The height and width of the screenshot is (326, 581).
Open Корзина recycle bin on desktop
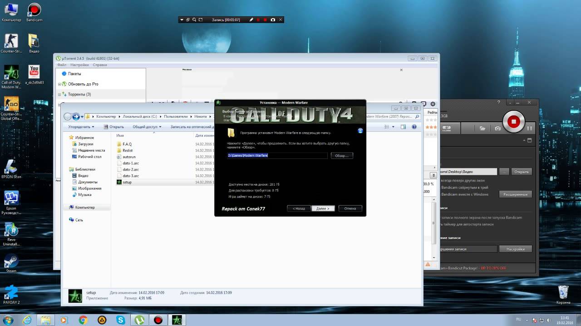(563, 295)
